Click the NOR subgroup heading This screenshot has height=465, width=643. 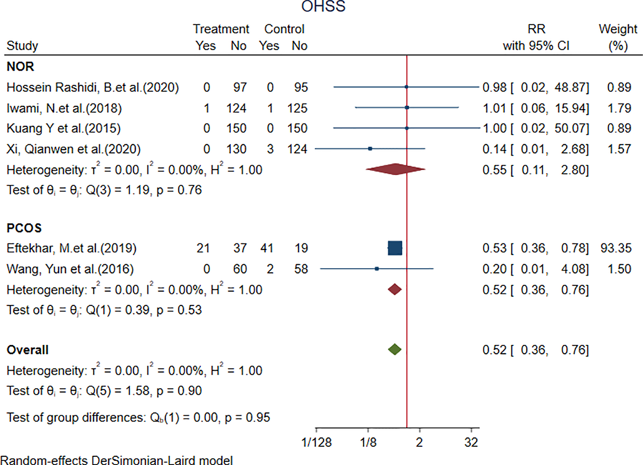(x=20, y=66)
